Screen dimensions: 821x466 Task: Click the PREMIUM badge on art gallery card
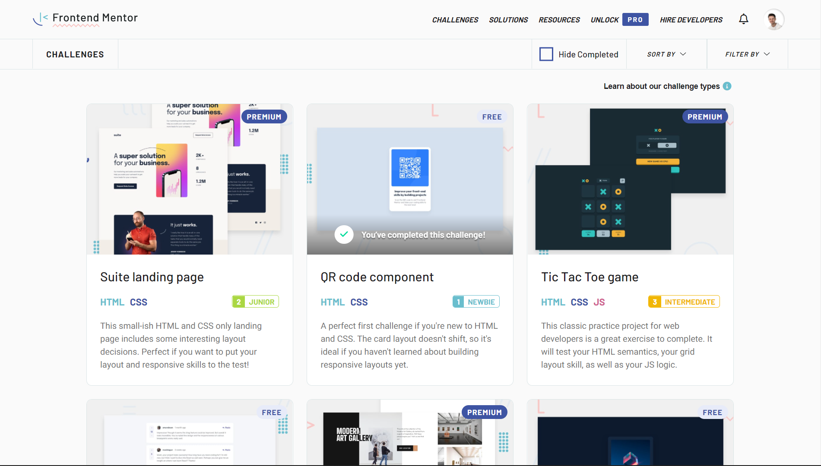coord(484,412)
